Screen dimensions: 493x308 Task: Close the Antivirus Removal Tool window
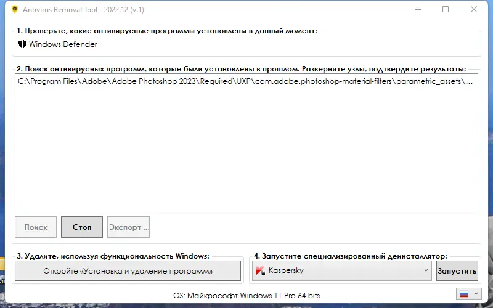pos(474,9)
